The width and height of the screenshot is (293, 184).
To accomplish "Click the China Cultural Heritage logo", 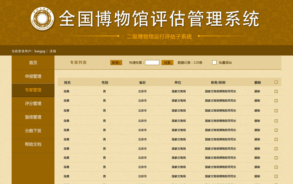I will 42,19.
